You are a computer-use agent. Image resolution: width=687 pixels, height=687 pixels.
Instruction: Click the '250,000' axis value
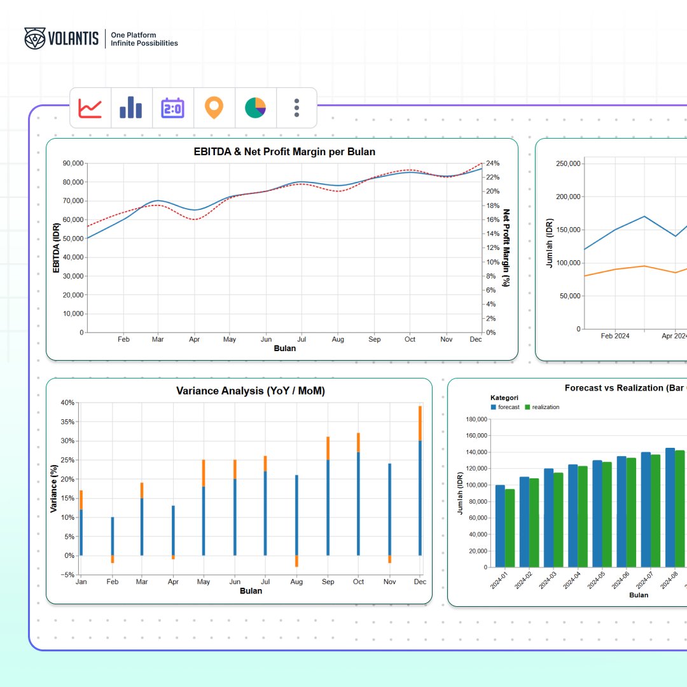568,164
